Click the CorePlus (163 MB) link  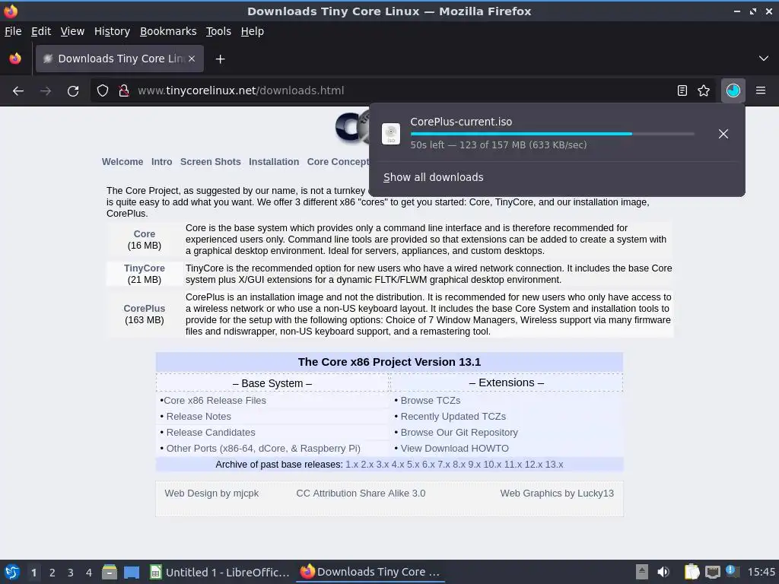[x=144, y=309]
